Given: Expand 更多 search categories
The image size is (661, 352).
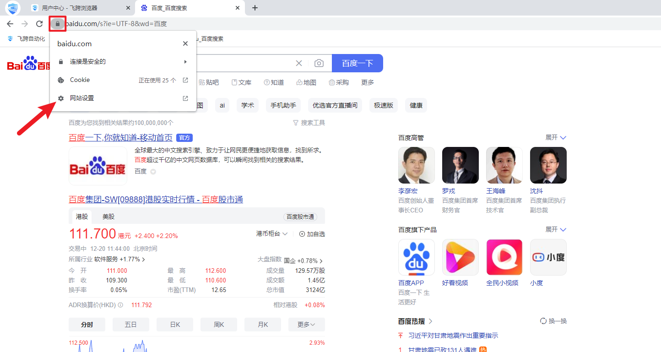Looking at the screenshot, I should pos(368,82).
